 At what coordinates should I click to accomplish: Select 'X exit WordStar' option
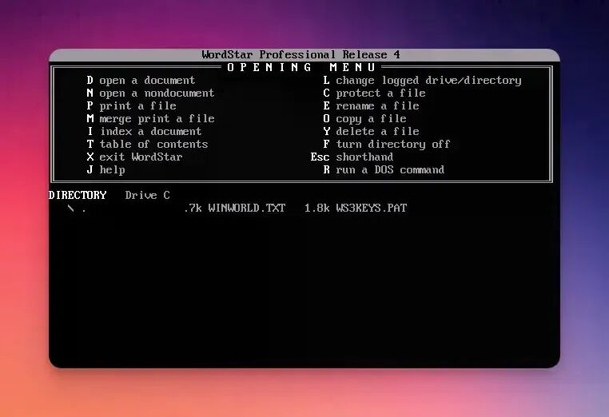click(x=134, y=157)
